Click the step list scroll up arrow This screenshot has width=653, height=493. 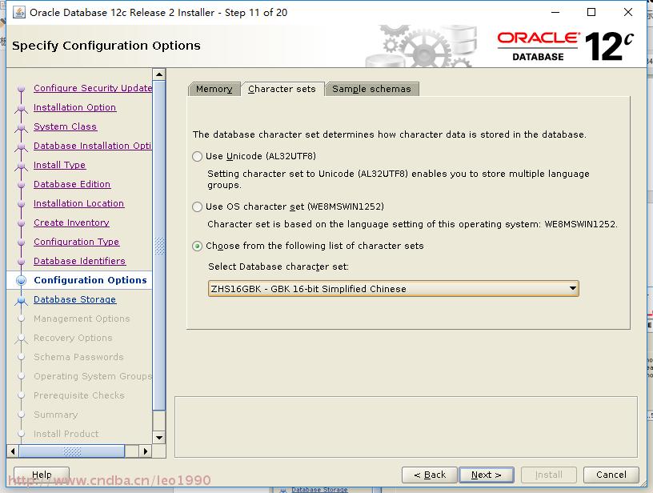[159, 74]
